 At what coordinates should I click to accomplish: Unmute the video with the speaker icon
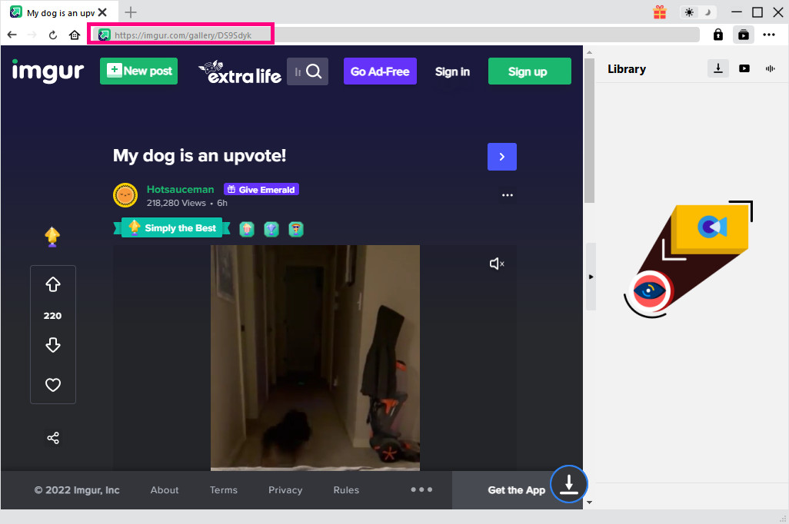(497, 264)
